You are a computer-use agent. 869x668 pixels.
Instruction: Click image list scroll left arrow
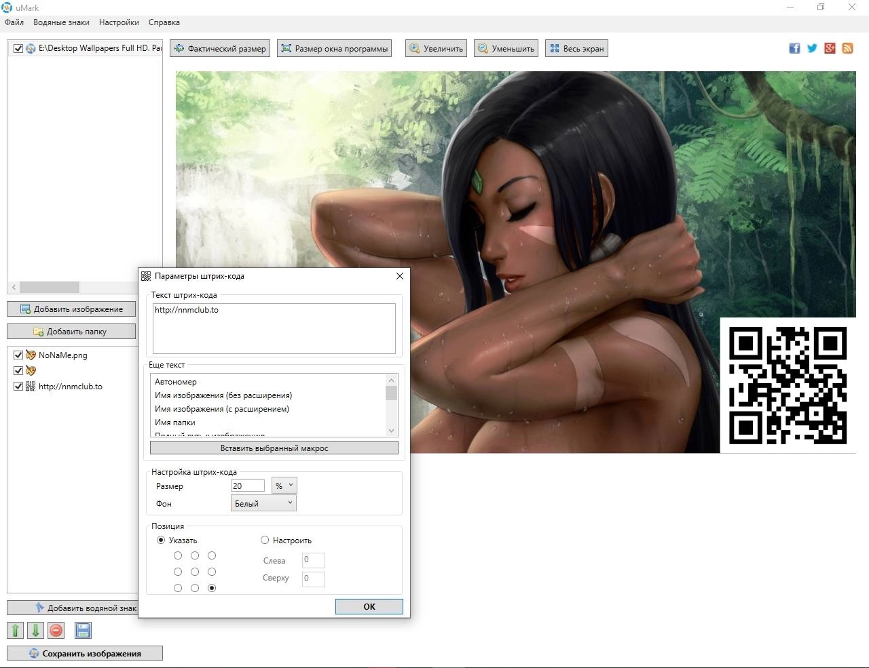(14, 288)
